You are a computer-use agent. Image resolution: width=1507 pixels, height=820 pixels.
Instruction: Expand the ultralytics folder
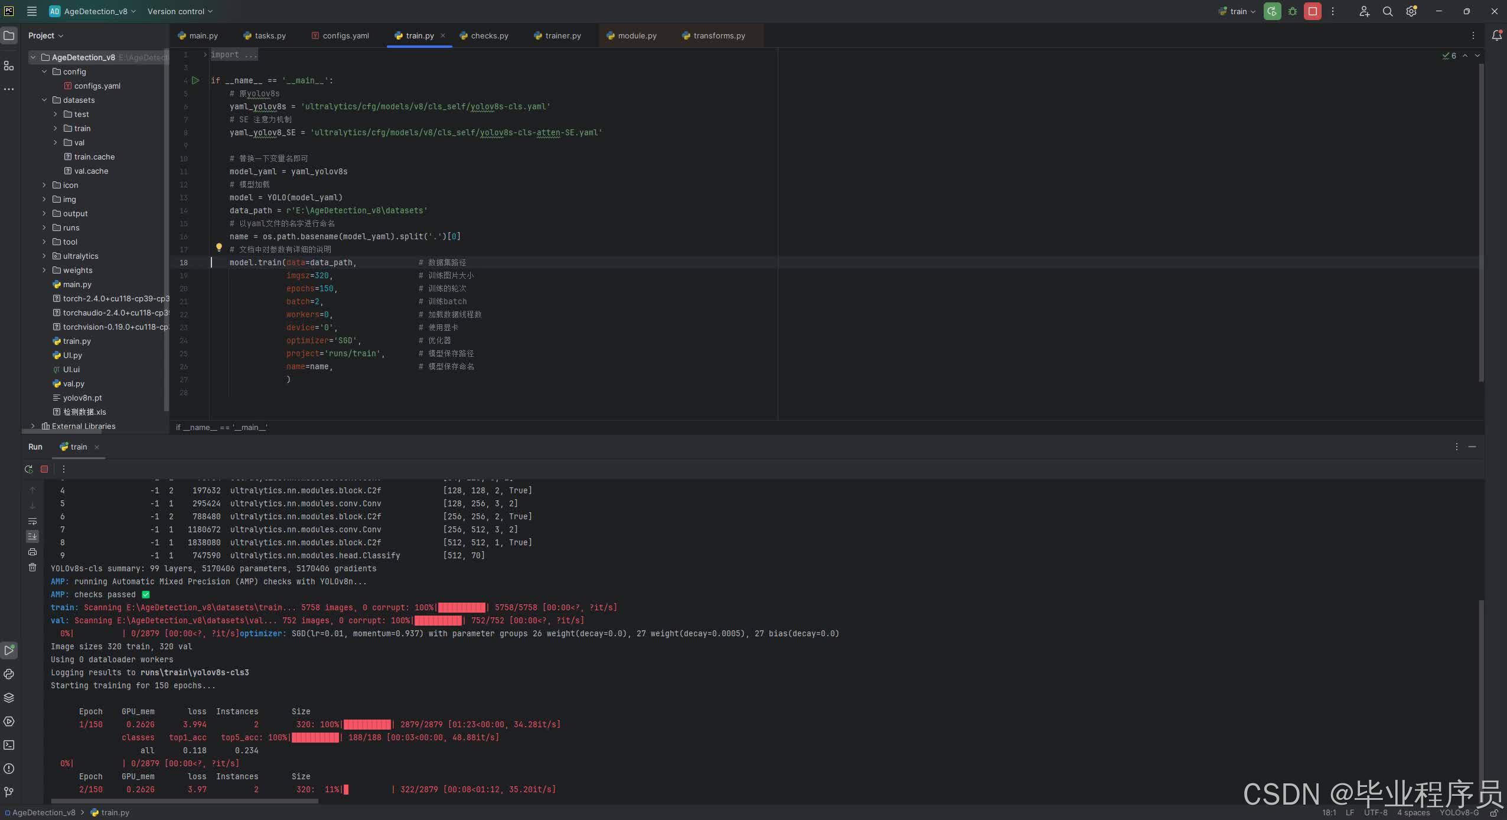[44, 256]
